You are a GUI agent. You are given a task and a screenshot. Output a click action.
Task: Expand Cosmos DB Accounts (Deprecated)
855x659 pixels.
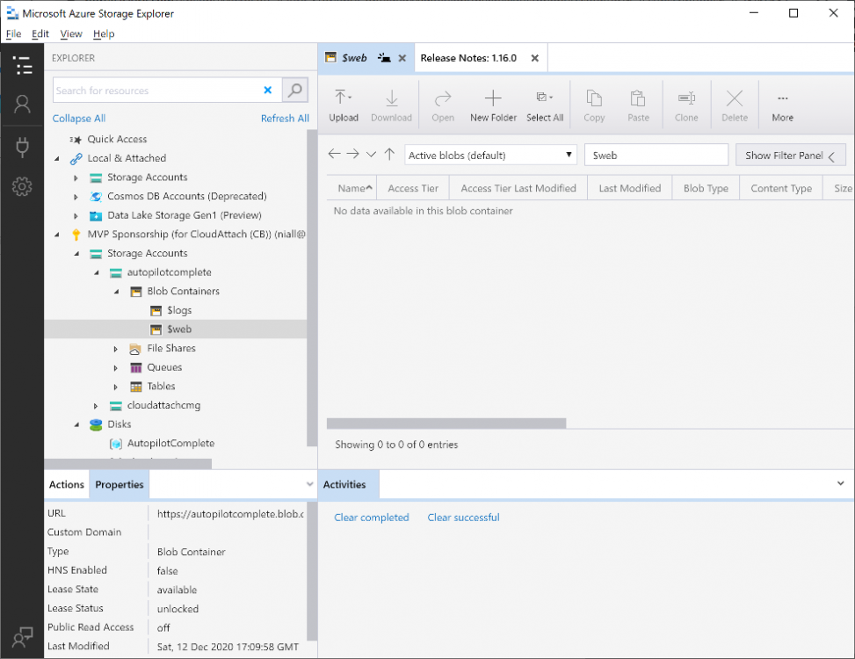(x=76, y=197)
